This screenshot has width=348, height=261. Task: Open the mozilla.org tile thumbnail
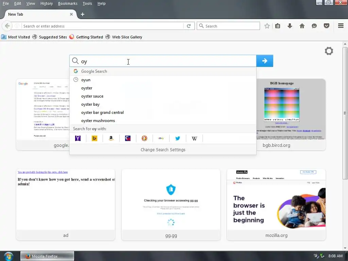point(276,205)
